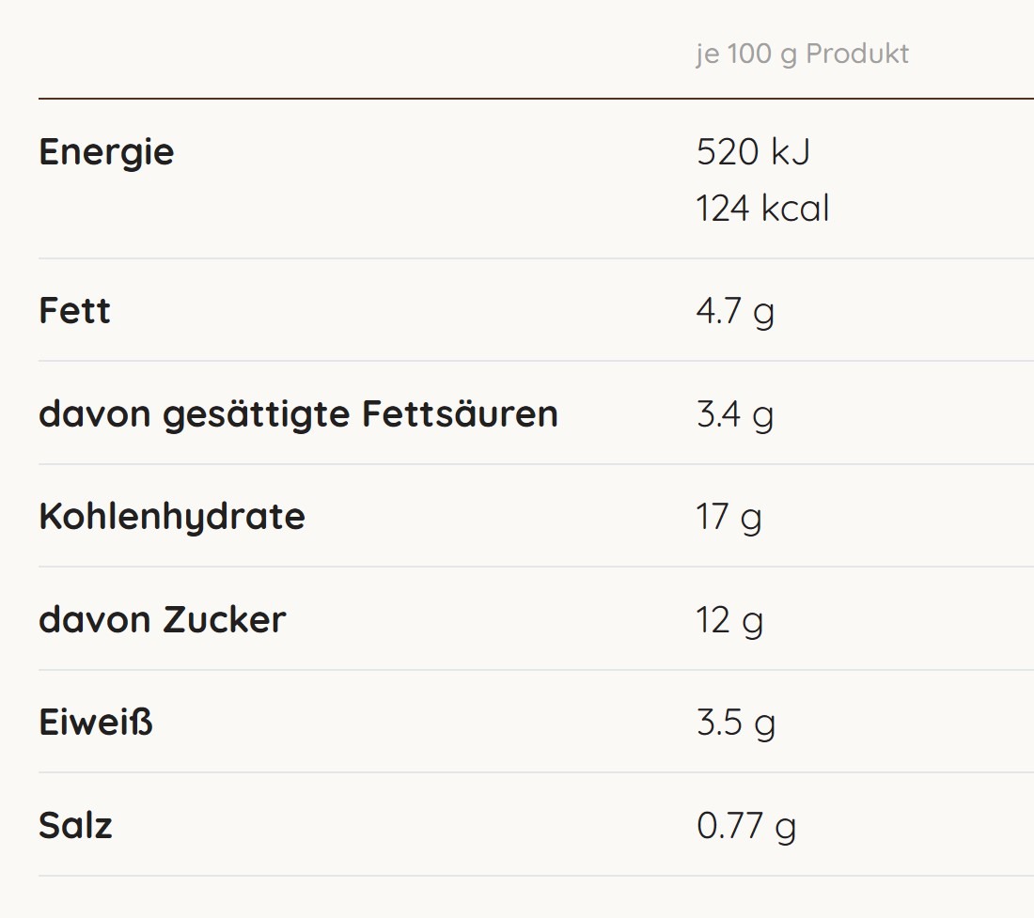Click the 4.7 g fat value

(735, 311)
